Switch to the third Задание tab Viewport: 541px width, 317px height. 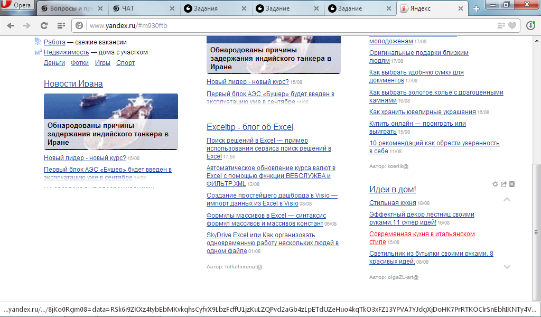point(361,8)
